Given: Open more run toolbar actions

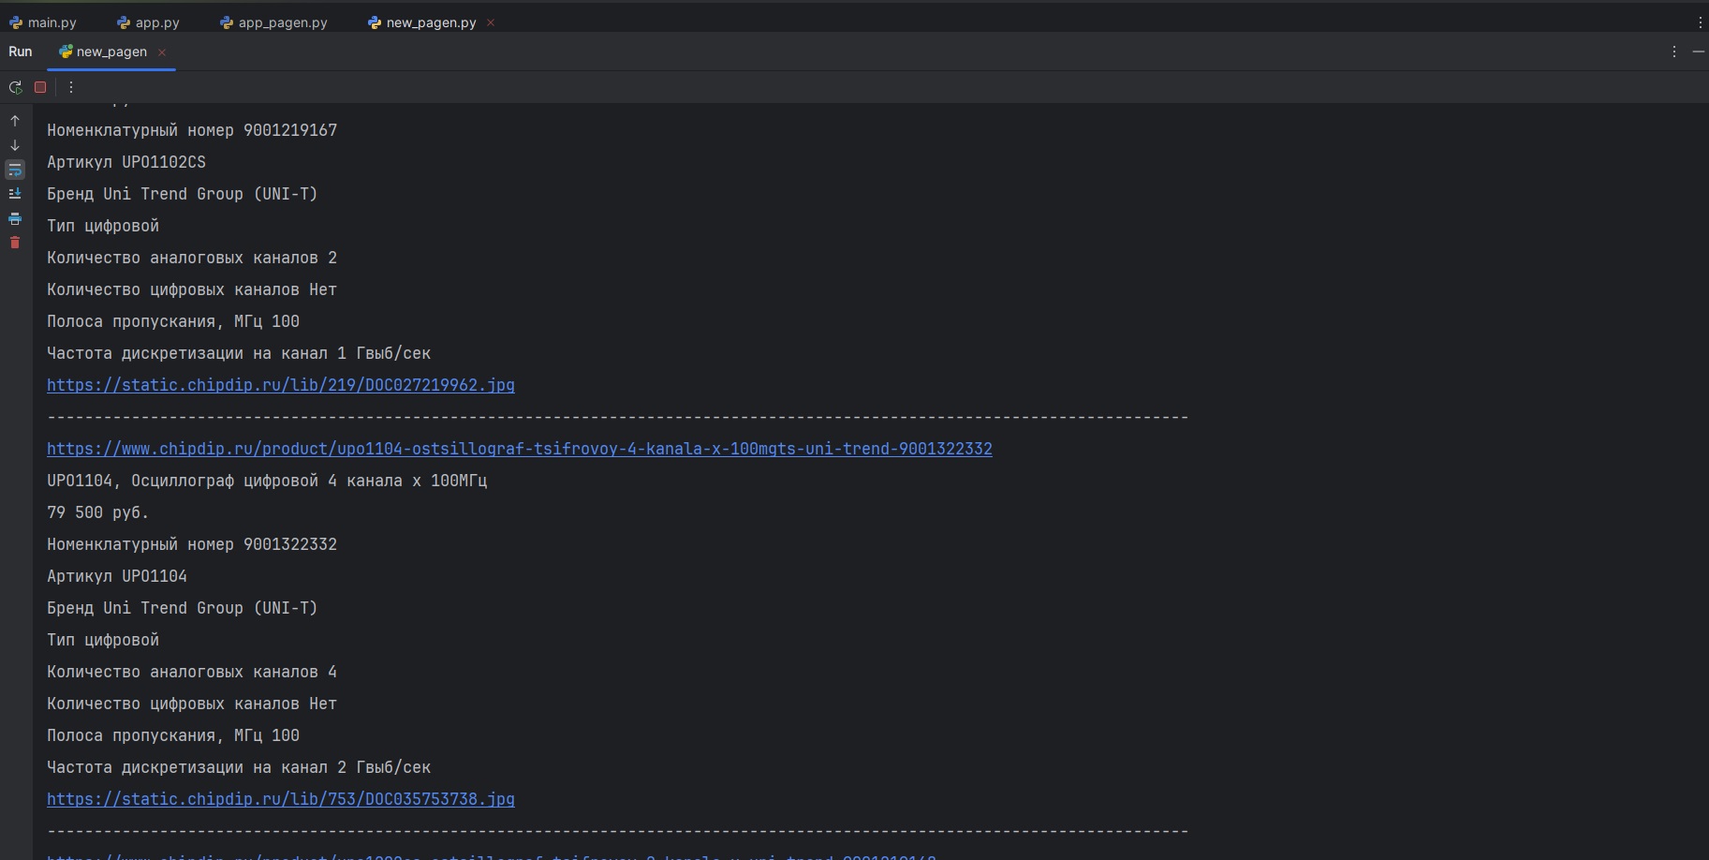Looking at the screenshot, I should (71, 87).
